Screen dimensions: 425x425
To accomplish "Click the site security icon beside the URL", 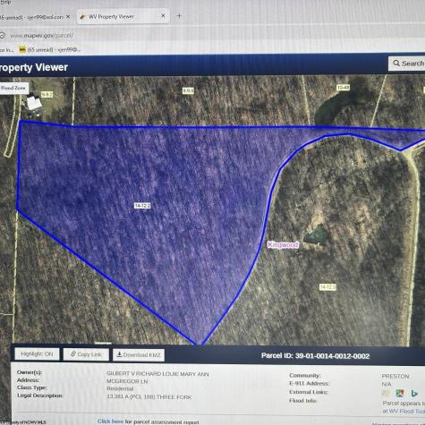I will 3,36.
